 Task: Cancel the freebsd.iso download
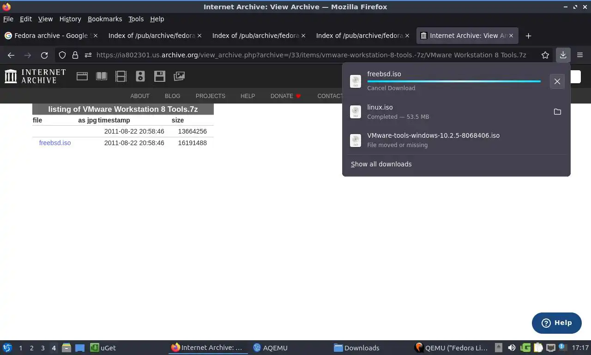pyautogui.click(x=557, y=81)
